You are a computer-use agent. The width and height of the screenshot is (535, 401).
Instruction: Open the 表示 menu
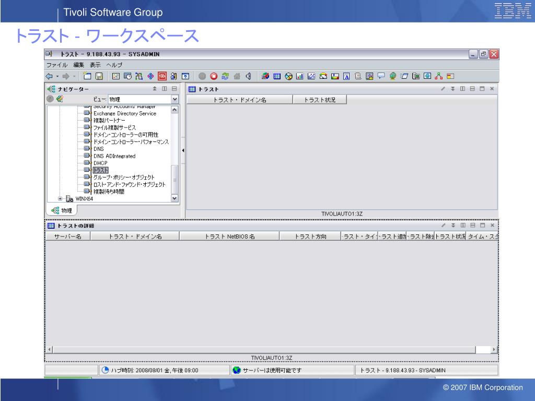pos(95,65)
